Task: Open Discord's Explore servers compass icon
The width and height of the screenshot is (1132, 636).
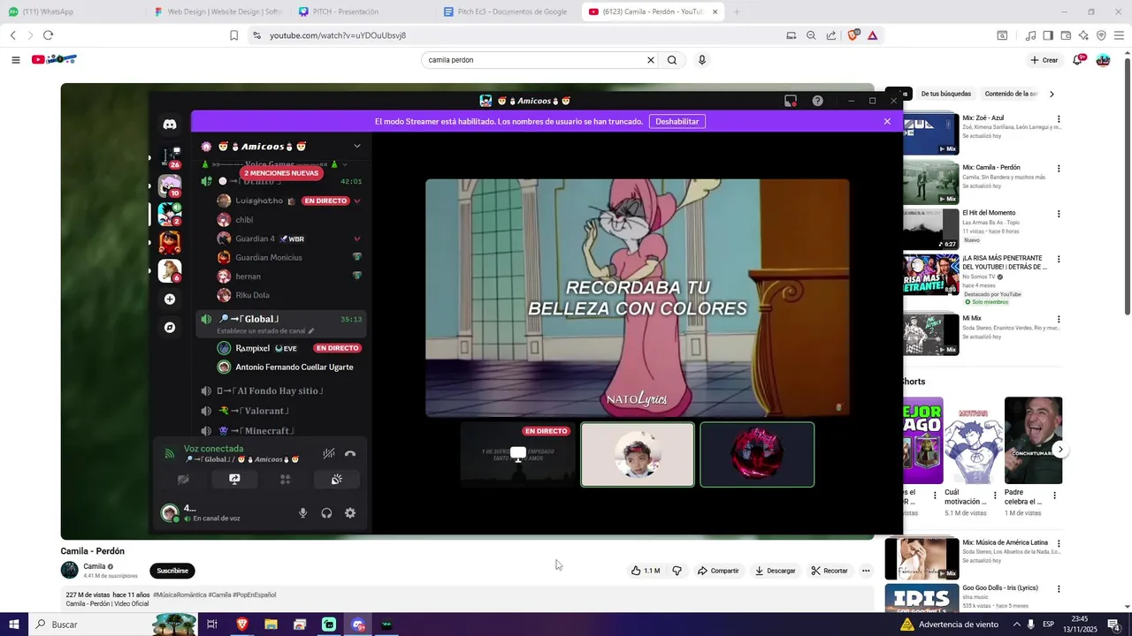Action: 170,328
